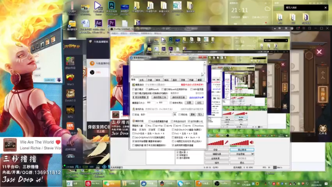
Task: Switch to the 录像 tab in helper
Action: coord(183,80)
